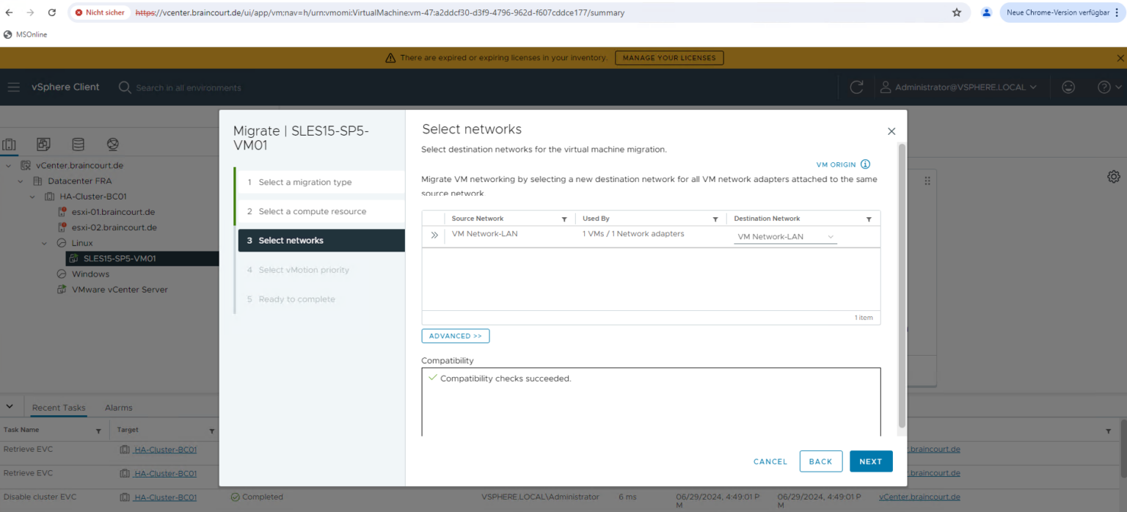The width and height of the screenshot is (1127, 512).
Task: Switch to the Alarms tab
Action: (118, 407)
